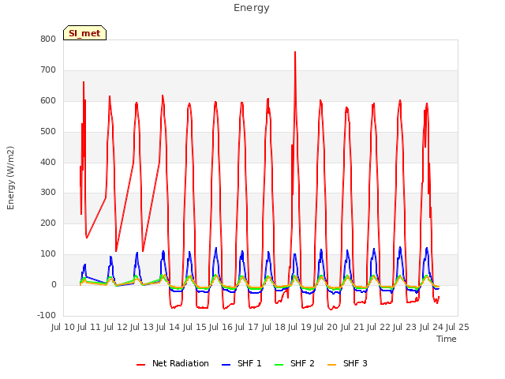Click the 600 y-axis tick label
The height and width of the screenshot is (379, 505).
click(48, 101)
